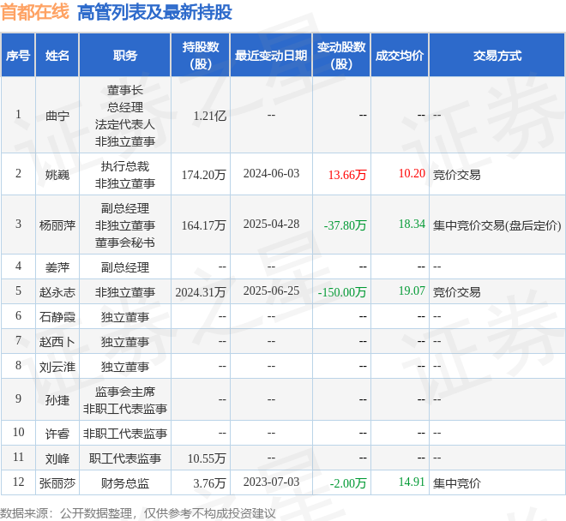Click the 164.17万 shareholding value
Viewport: 566px width, 521px height.
coord(203,225)
